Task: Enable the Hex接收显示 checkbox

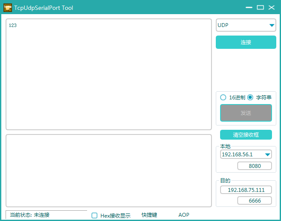Action: [x=94, y=215]
